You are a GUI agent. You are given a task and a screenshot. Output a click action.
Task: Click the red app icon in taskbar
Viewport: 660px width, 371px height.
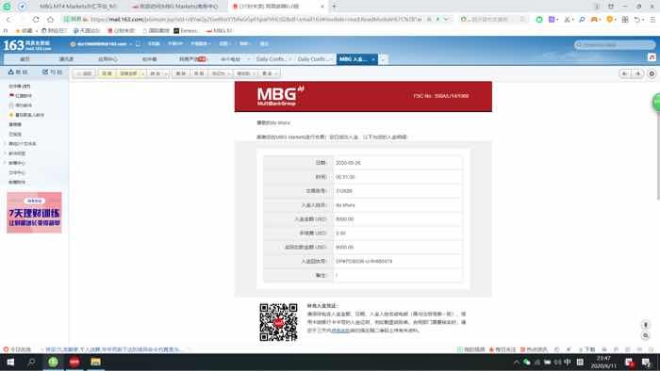pos(74,363)
